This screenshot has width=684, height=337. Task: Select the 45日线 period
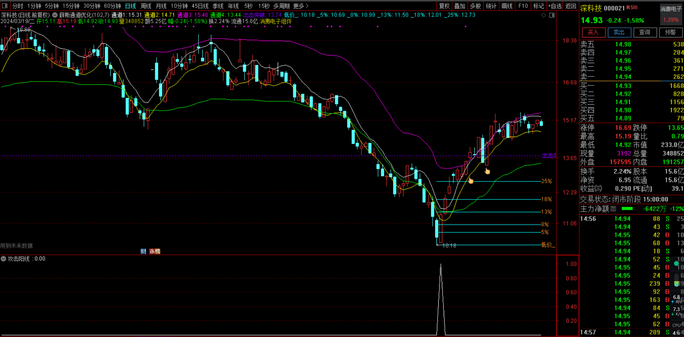pos(200,6)
